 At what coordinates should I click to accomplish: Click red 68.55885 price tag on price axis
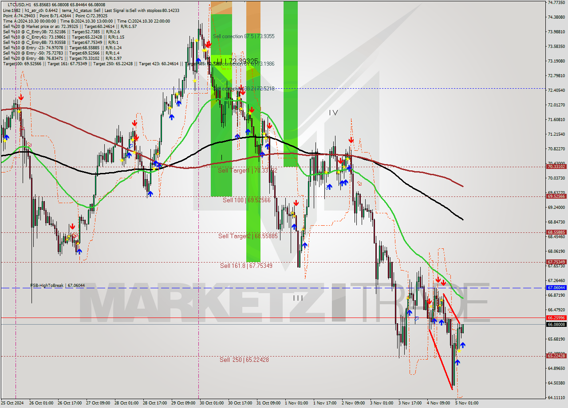coord(556,232)
